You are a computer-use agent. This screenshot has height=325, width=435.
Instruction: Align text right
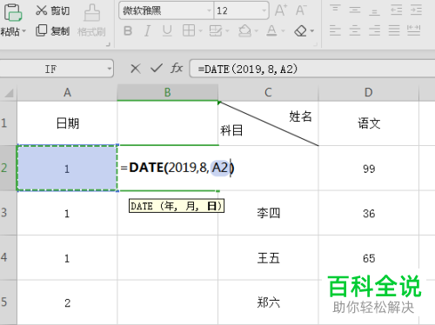click(374, 30)
